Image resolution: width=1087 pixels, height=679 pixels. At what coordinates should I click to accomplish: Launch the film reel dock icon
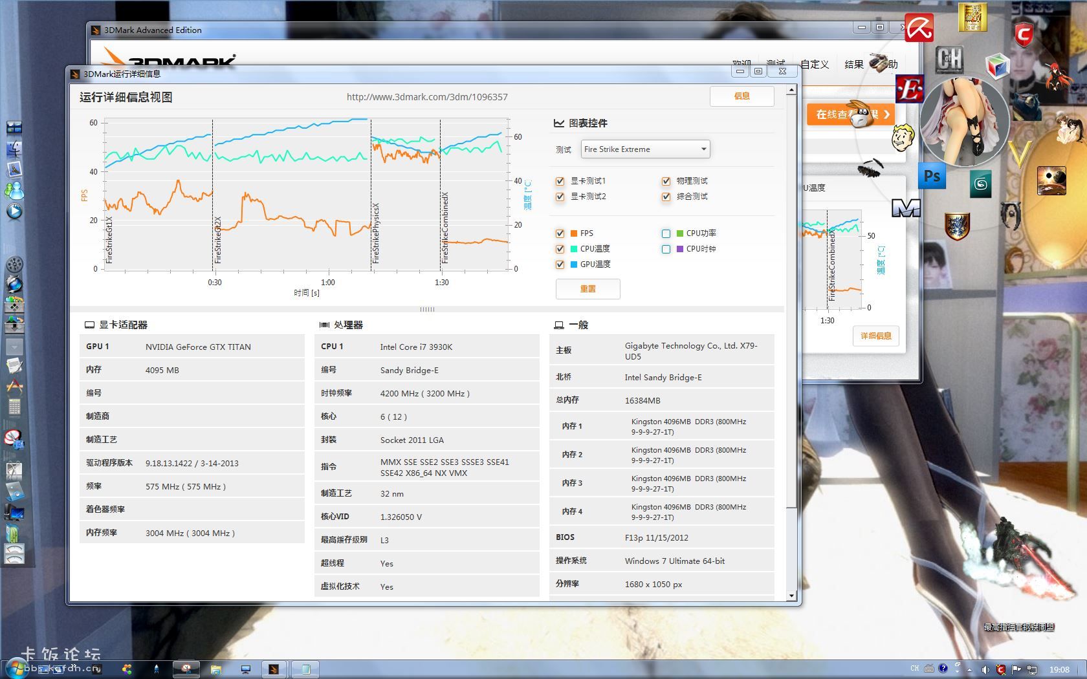tap(14, 264)
